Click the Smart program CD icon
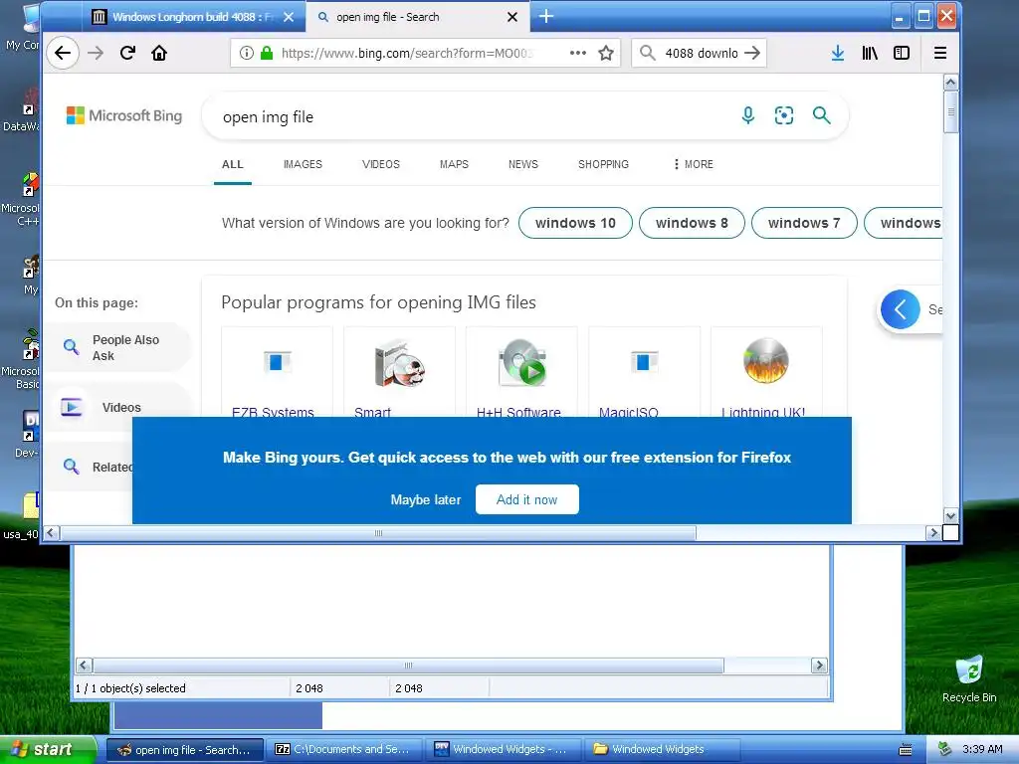This screenshot has width=1019, height=764. 399,363
